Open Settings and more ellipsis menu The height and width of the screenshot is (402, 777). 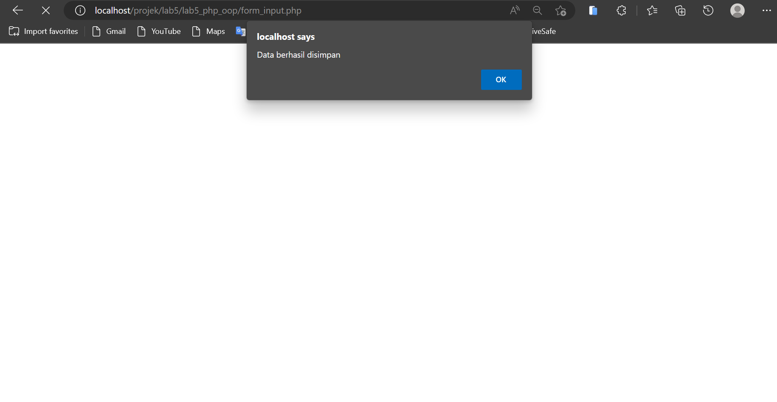coord(767,10)
